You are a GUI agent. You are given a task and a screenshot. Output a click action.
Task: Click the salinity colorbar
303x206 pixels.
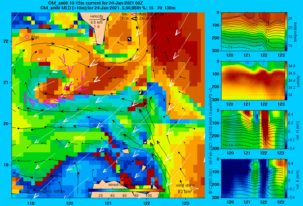[x=286, y=81]
